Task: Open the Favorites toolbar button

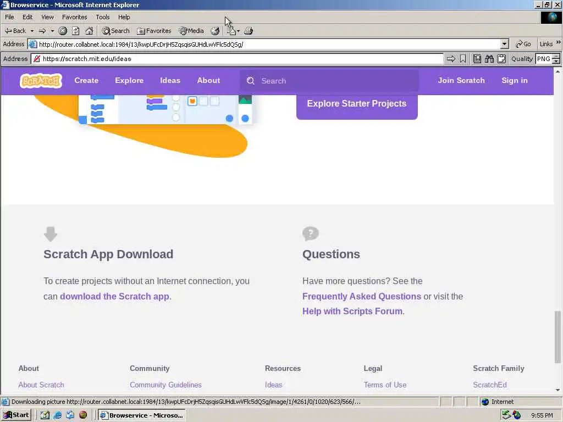Action: [154, 31]
